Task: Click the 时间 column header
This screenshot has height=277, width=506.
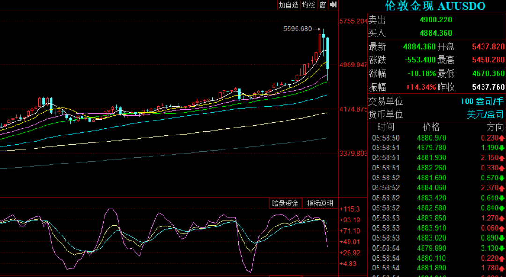Action: click(386, 127)
